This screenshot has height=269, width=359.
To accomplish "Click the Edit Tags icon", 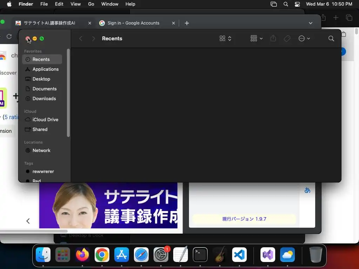I will click(x=287, y=39).
